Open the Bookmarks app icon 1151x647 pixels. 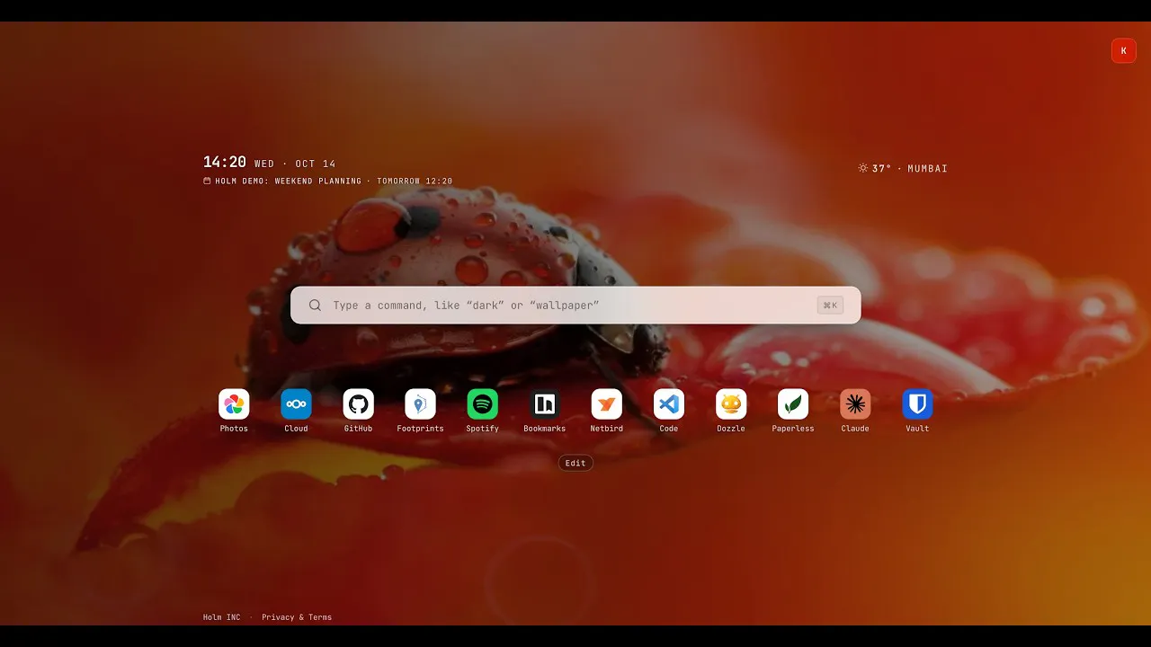[545, 404]
